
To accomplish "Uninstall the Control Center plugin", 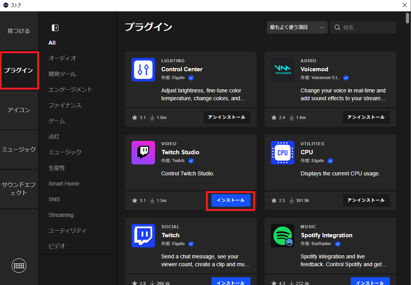I will [227, 117].
